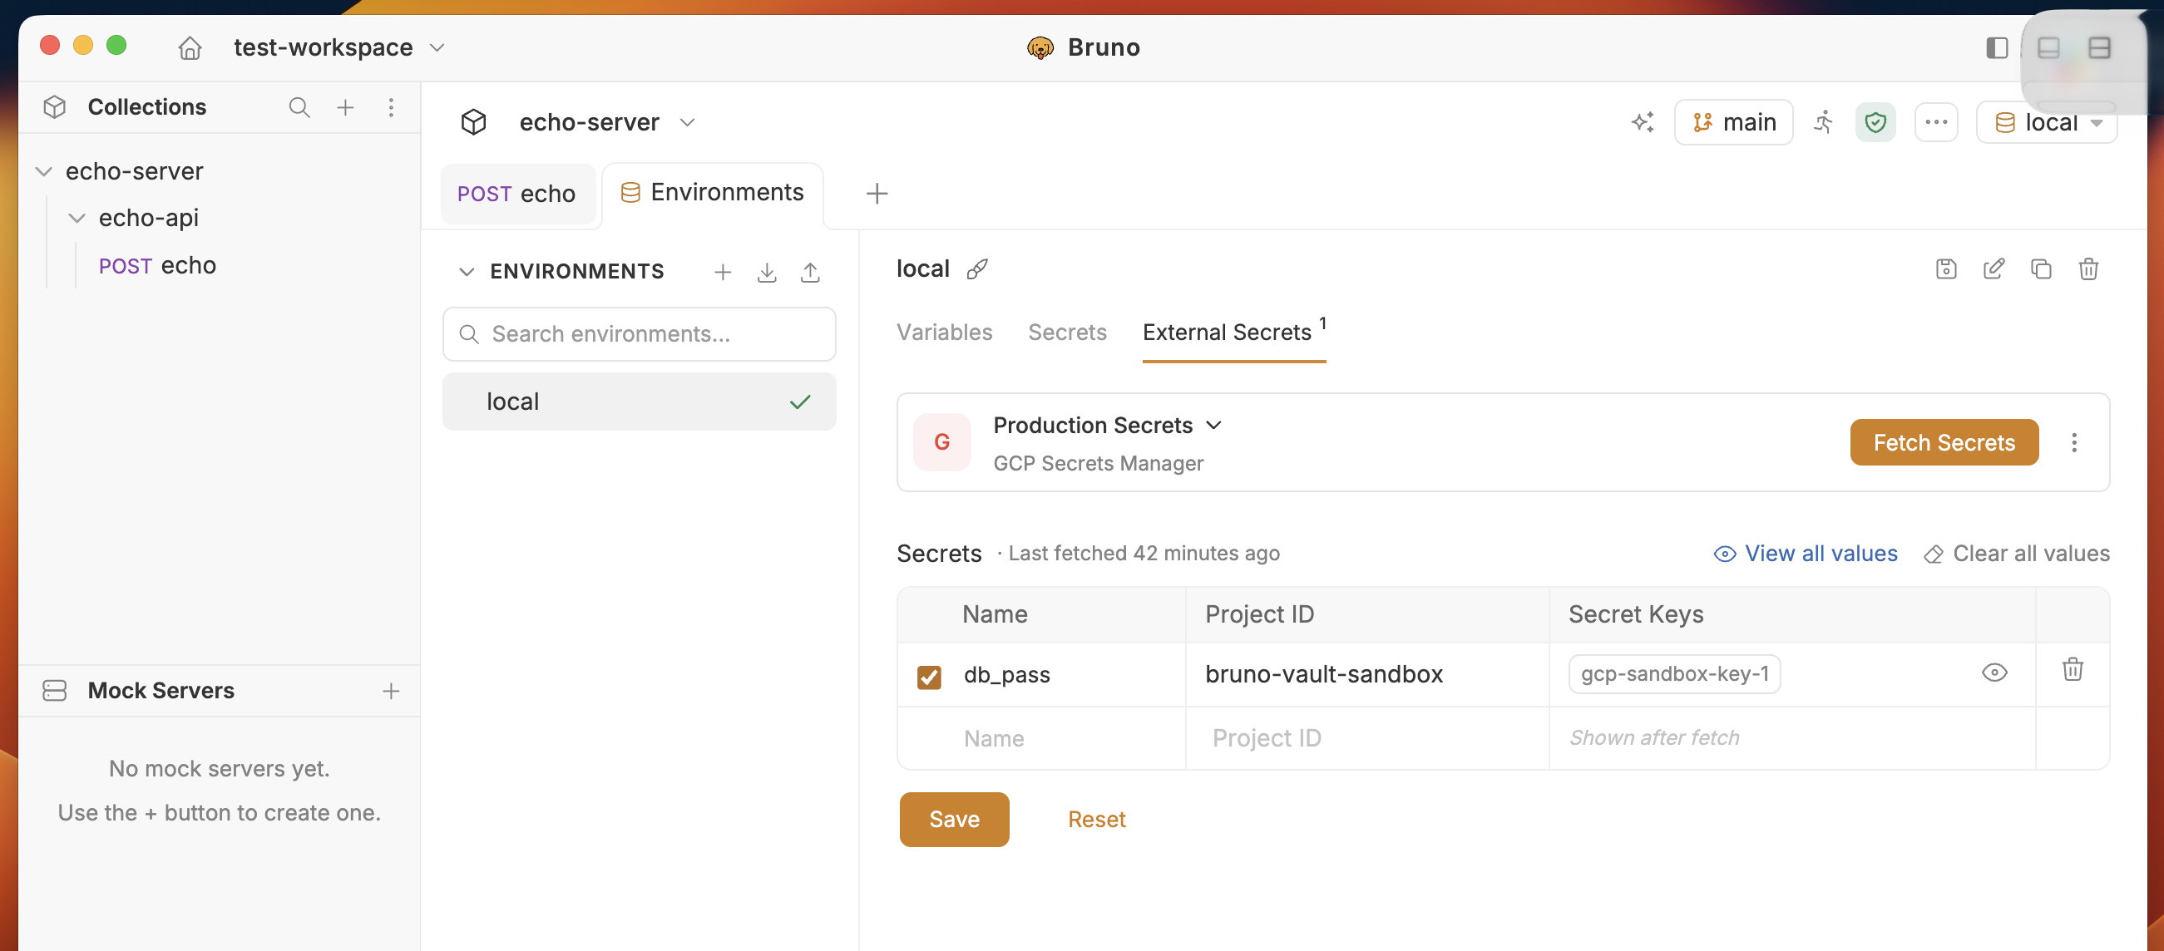The height and width of the screenshot is (951, 2164).
Task: Click the Reset link
Action: 1096,819
